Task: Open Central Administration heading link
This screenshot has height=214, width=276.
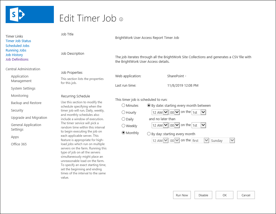Action: (23, 69)
